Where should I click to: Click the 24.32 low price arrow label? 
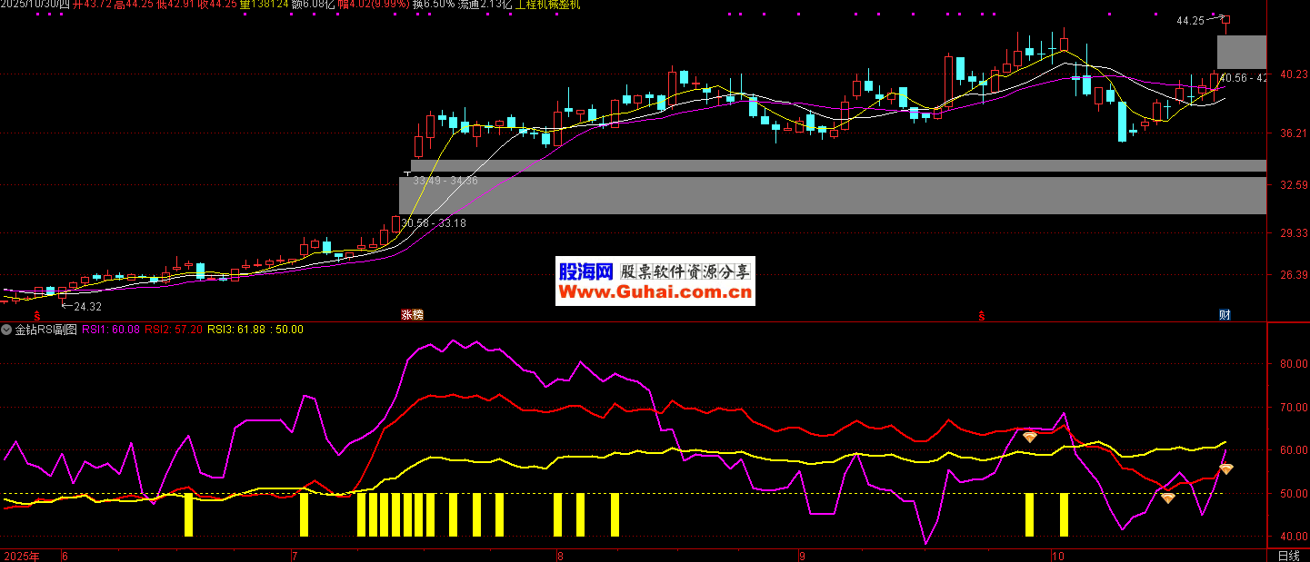[80, 307]
